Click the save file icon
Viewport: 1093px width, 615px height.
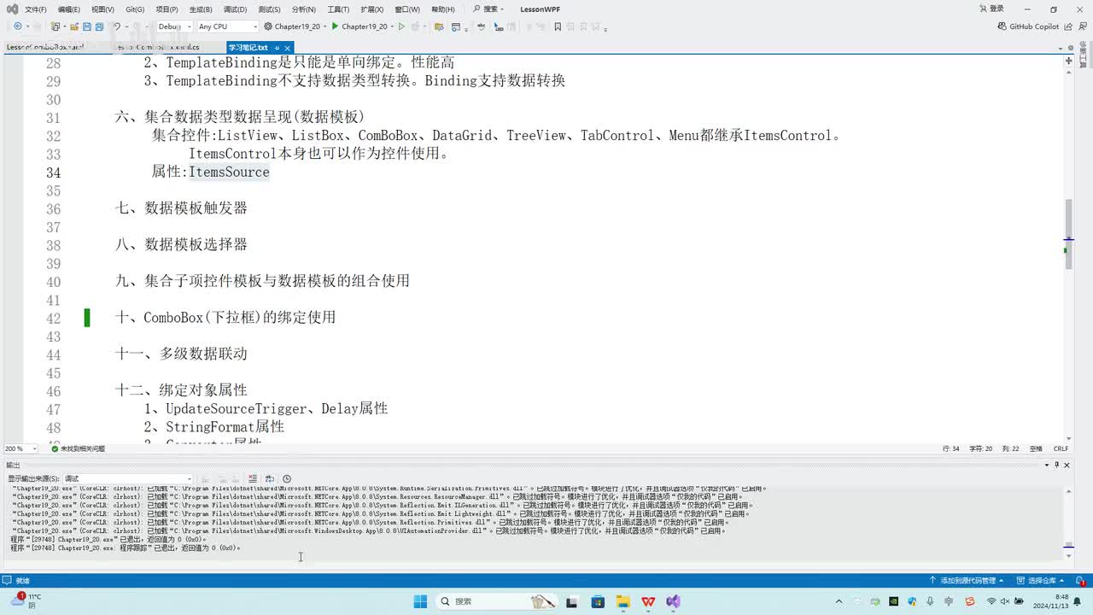85,26
